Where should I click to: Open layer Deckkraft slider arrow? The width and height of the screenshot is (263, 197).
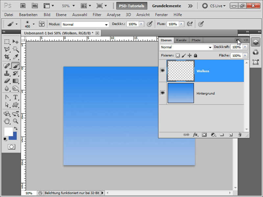coord(245,47)
